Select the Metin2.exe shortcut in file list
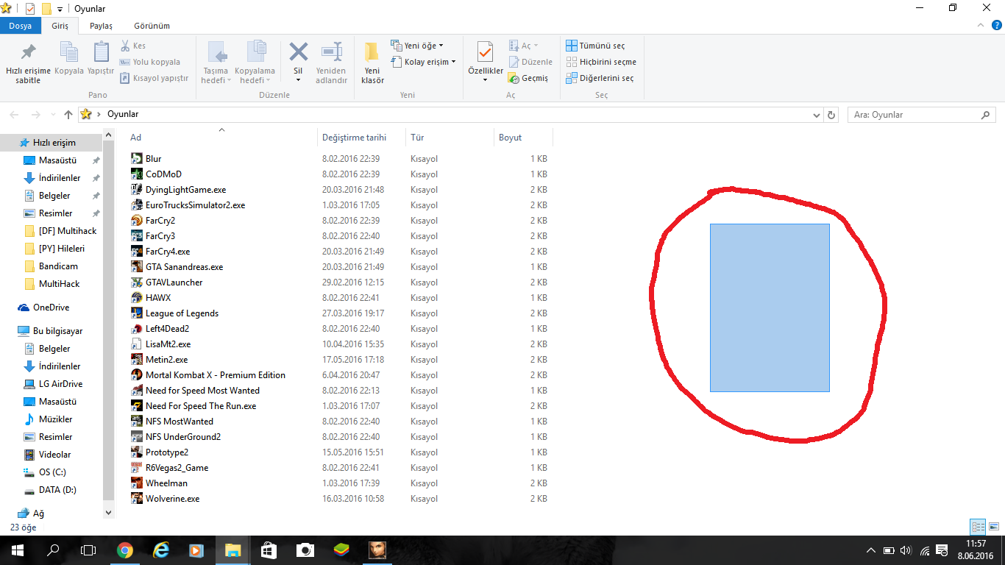 [x=166, y=360]
